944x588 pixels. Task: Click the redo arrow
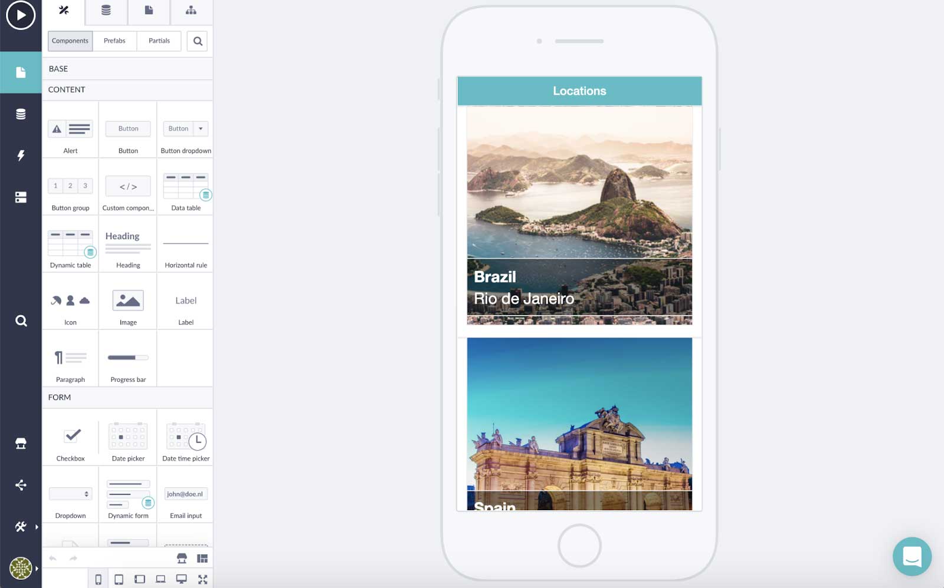[73, 558]
